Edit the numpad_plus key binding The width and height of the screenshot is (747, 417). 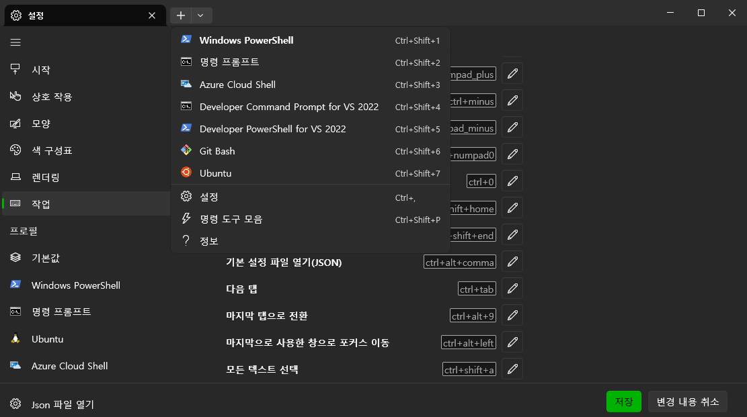[512, 74]
